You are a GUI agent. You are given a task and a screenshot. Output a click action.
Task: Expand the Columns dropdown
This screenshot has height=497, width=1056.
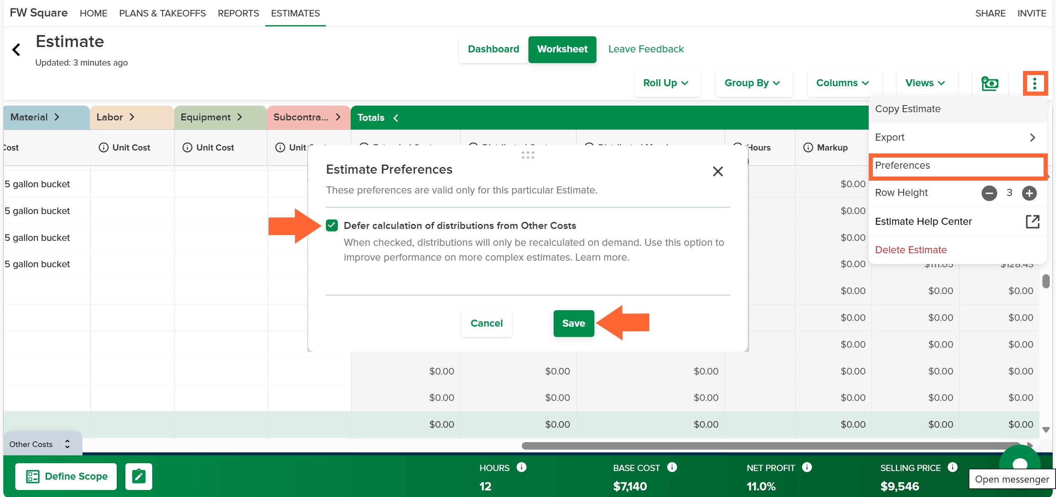(843, 83)
